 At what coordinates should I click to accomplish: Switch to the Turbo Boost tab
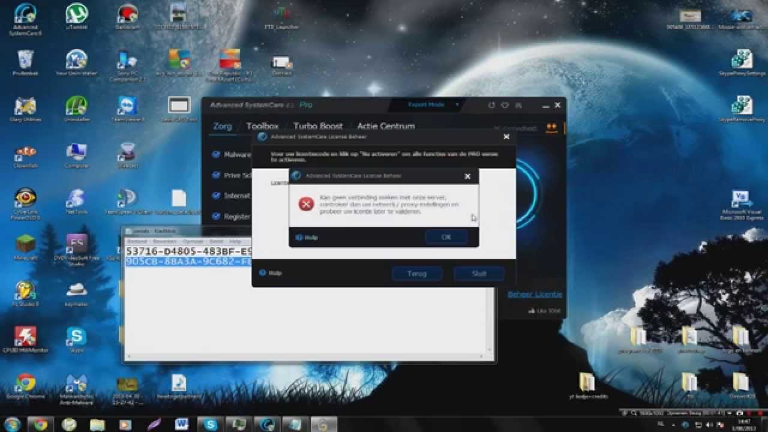318,127
